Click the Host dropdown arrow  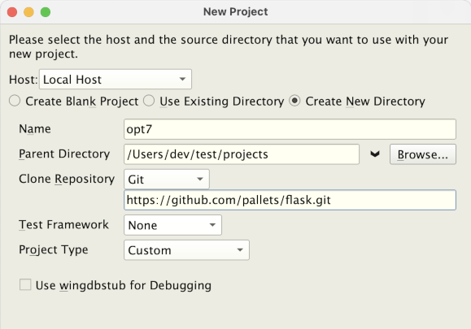pos(182,79)
